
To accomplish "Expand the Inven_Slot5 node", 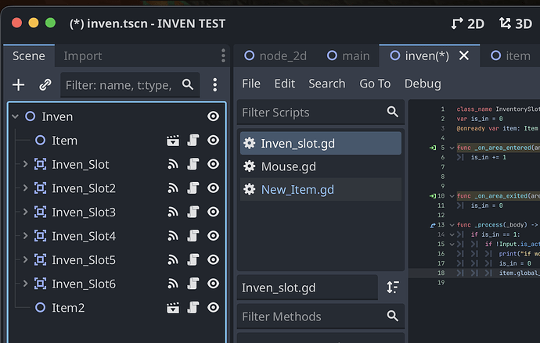I will [x=25, y=260].
